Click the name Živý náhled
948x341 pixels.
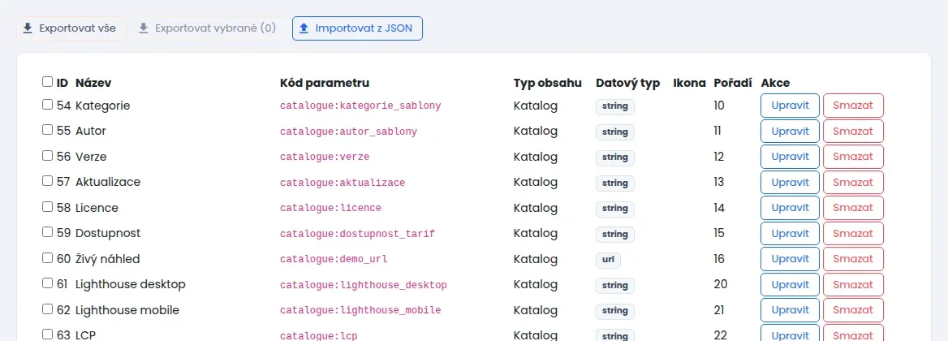coord(108,259)
